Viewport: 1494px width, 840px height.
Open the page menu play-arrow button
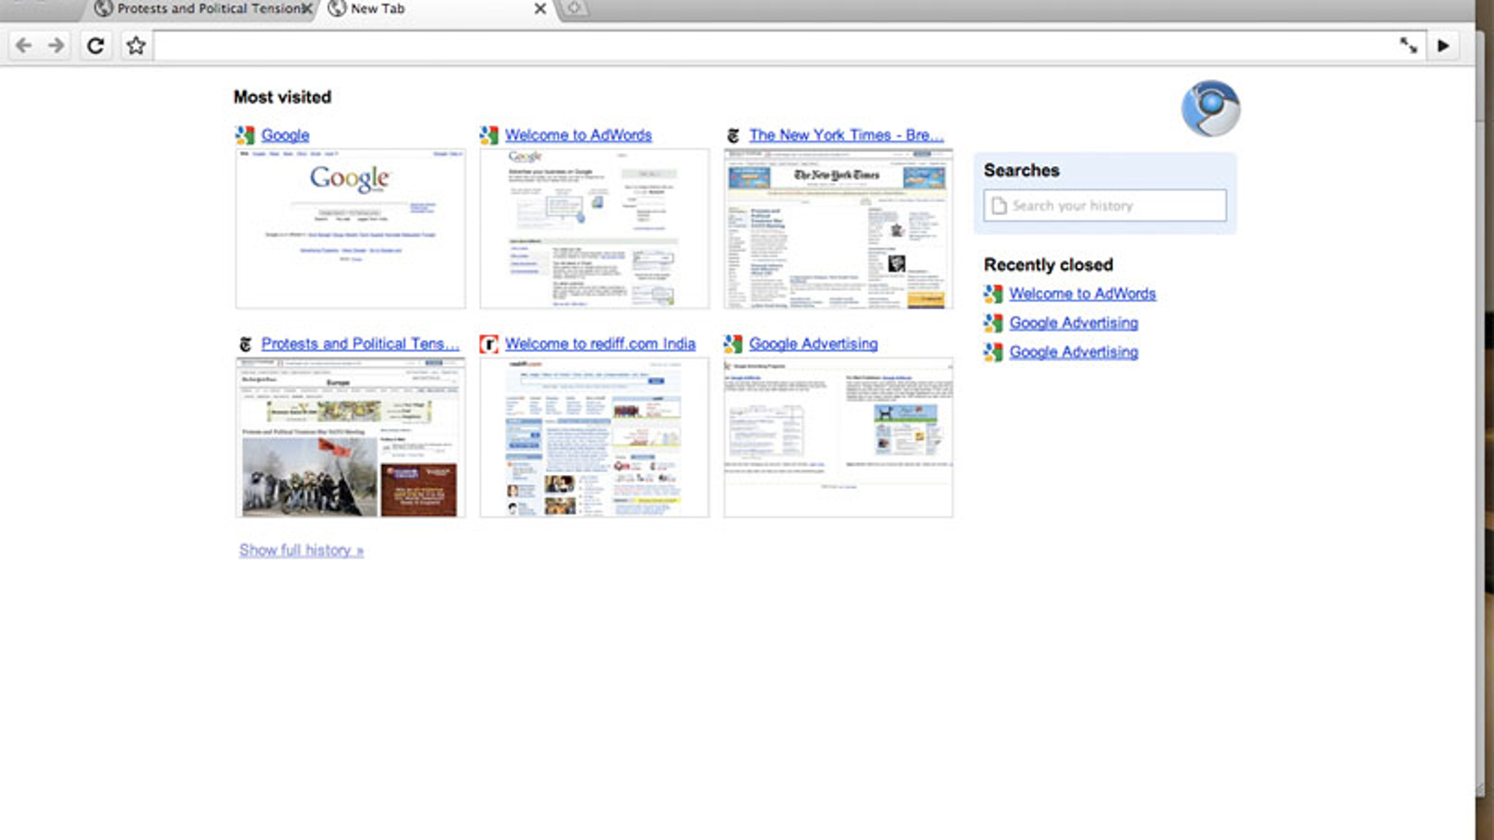tap(1444, 46)
